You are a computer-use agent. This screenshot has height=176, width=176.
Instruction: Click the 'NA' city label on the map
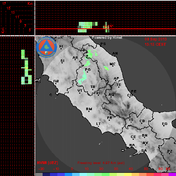click(132, 145)
